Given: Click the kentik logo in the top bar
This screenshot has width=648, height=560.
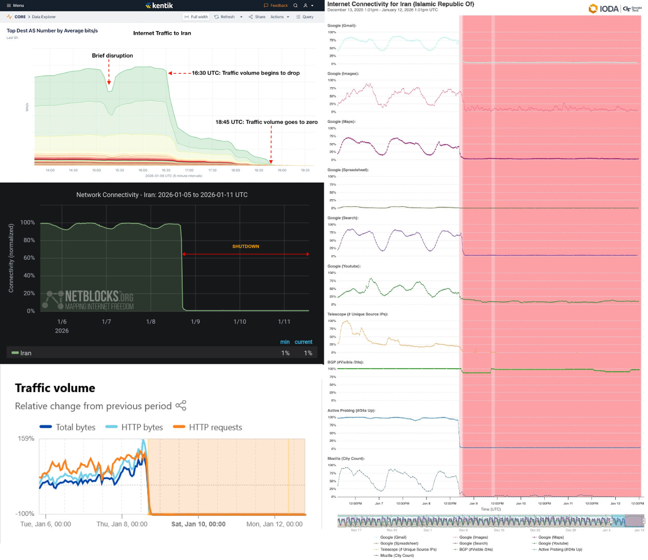Looking at the screenshot, I should pos(159,5).
